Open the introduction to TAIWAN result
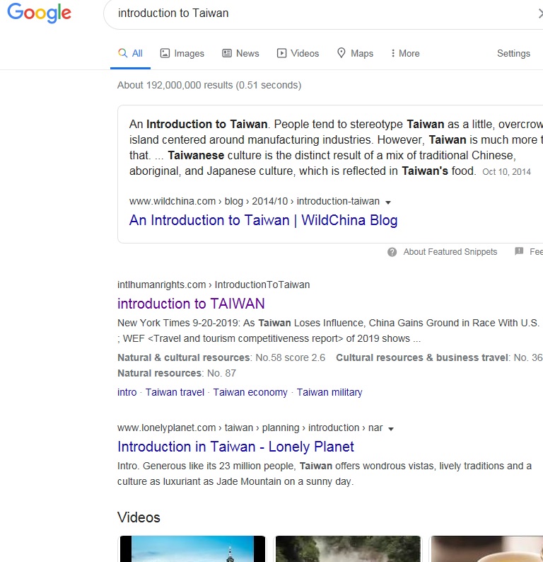 [x=191, y=304]
